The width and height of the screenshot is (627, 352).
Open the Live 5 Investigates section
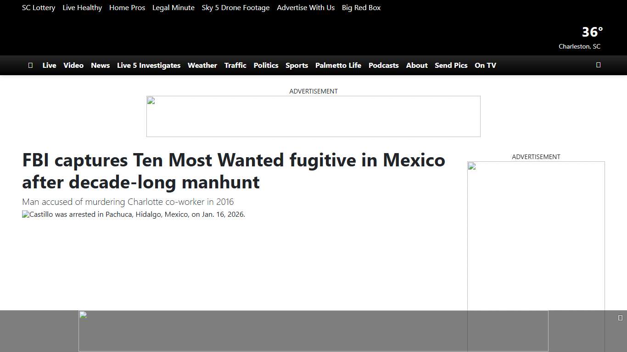149,65
